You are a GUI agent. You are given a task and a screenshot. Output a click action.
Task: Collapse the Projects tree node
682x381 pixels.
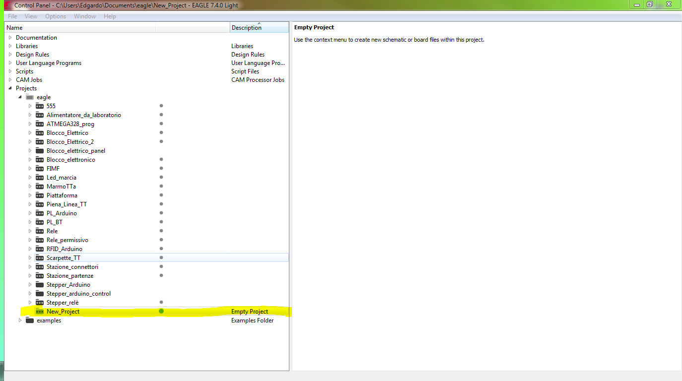tap(10, 88)
